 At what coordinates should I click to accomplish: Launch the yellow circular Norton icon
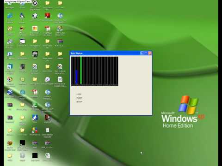pos(10,143)
